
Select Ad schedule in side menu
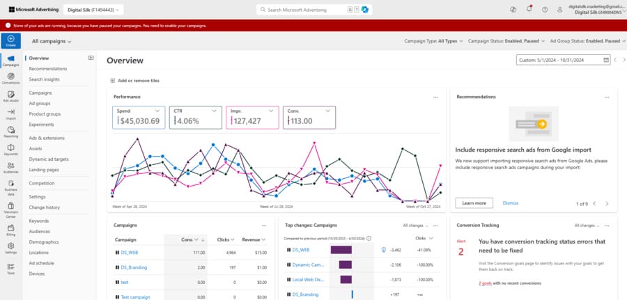click(x=41, y=263)
